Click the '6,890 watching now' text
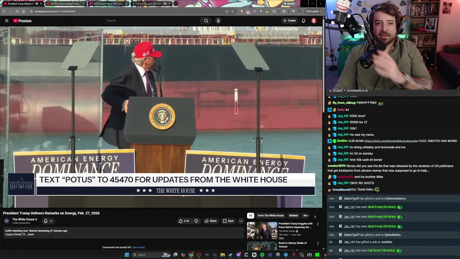Image resolution: width=460 pixels, height=259 pixels. pos(16,231)
